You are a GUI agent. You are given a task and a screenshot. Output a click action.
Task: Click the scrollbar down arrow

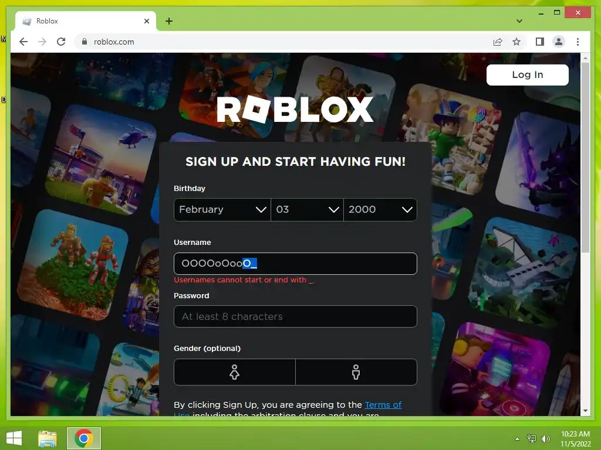tap(585, 411)
